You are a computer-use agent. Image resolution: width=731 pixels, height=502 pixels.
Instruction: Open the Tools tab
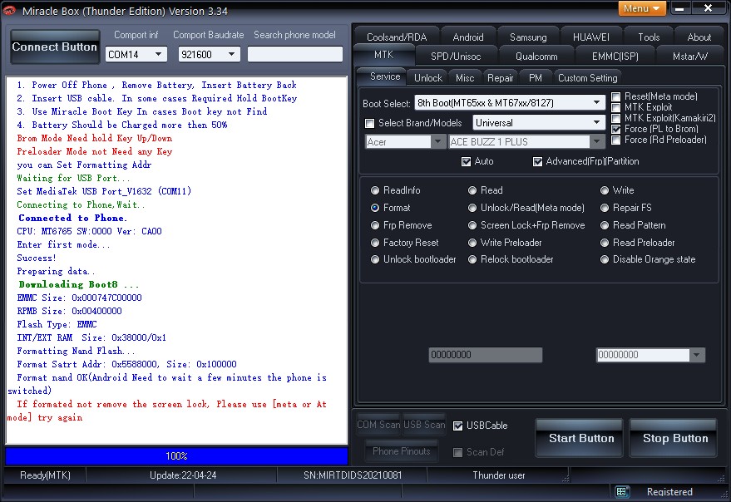pos(649,37)
